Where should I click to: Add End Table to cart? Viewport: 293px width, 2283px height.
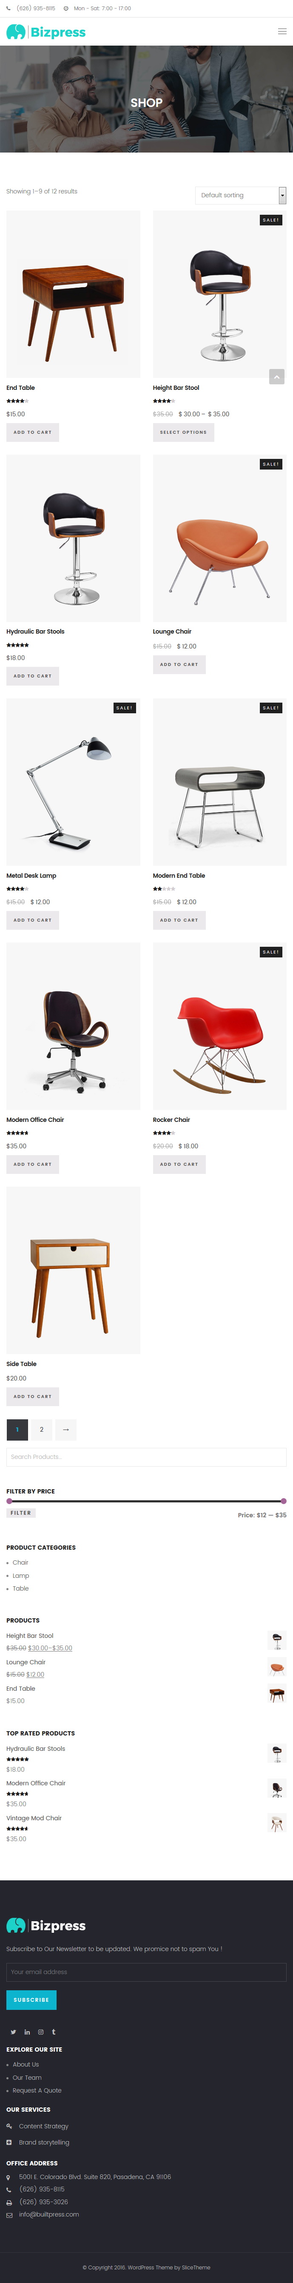coord(33,432)
